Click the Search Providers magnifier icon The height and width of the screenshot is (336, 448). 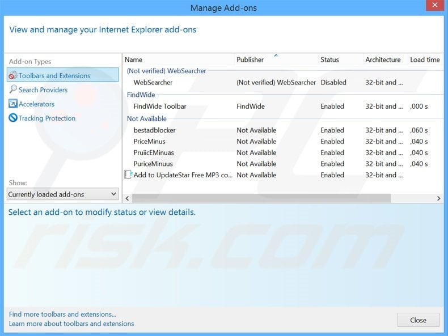click(x=13, y=90)
